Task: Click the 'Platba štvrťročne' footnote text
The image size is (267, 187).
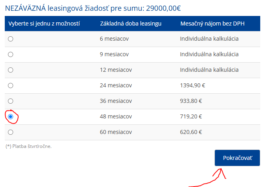Action: (x=28, y=146)
